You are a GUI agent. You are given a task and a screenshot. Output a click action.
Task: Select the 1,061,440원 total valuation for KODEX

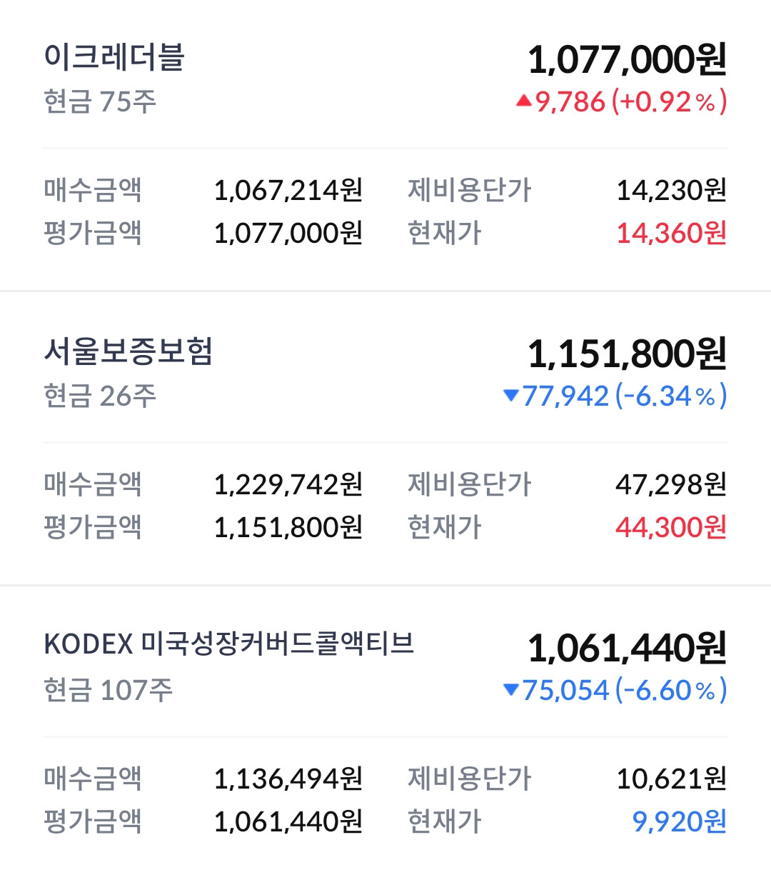click(x=627, y=648)
